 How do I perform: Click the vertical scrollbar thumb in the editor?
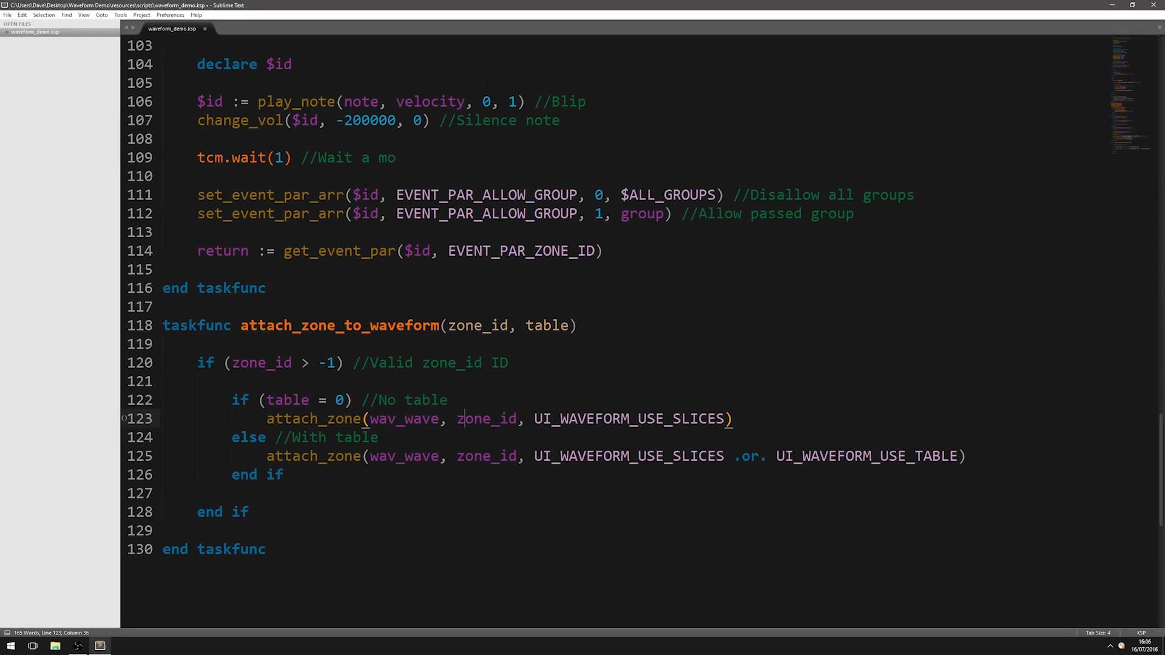[1161, 468]
